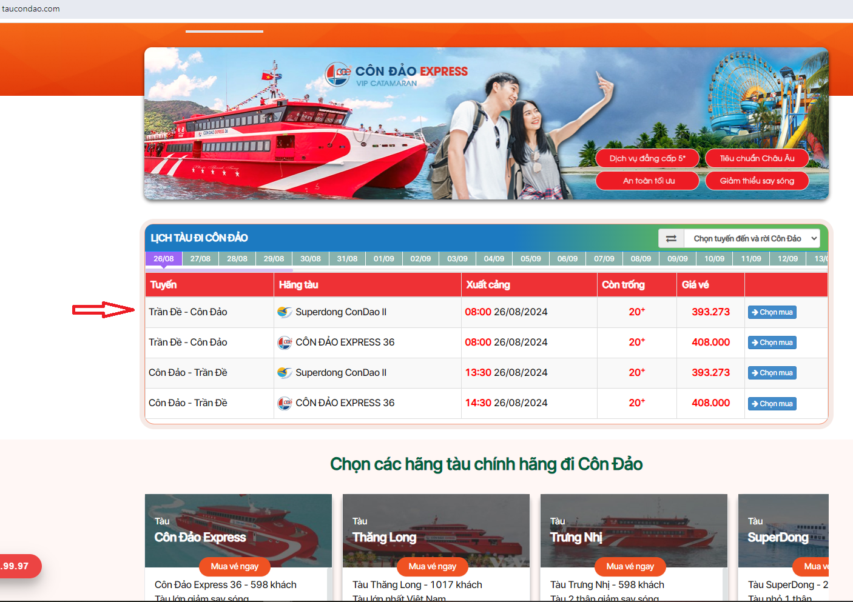Viewport: 853px width, 602px height.
Task: Click Mua vé ngay on Côn Đảo Express card
Action: click(x=235, y=566)
